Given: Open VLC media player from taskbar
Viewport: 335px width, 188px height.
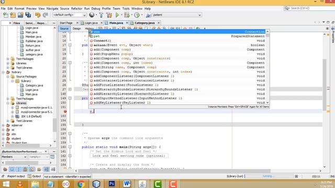Looking at the screenshot, I should [x=20, y=184].
